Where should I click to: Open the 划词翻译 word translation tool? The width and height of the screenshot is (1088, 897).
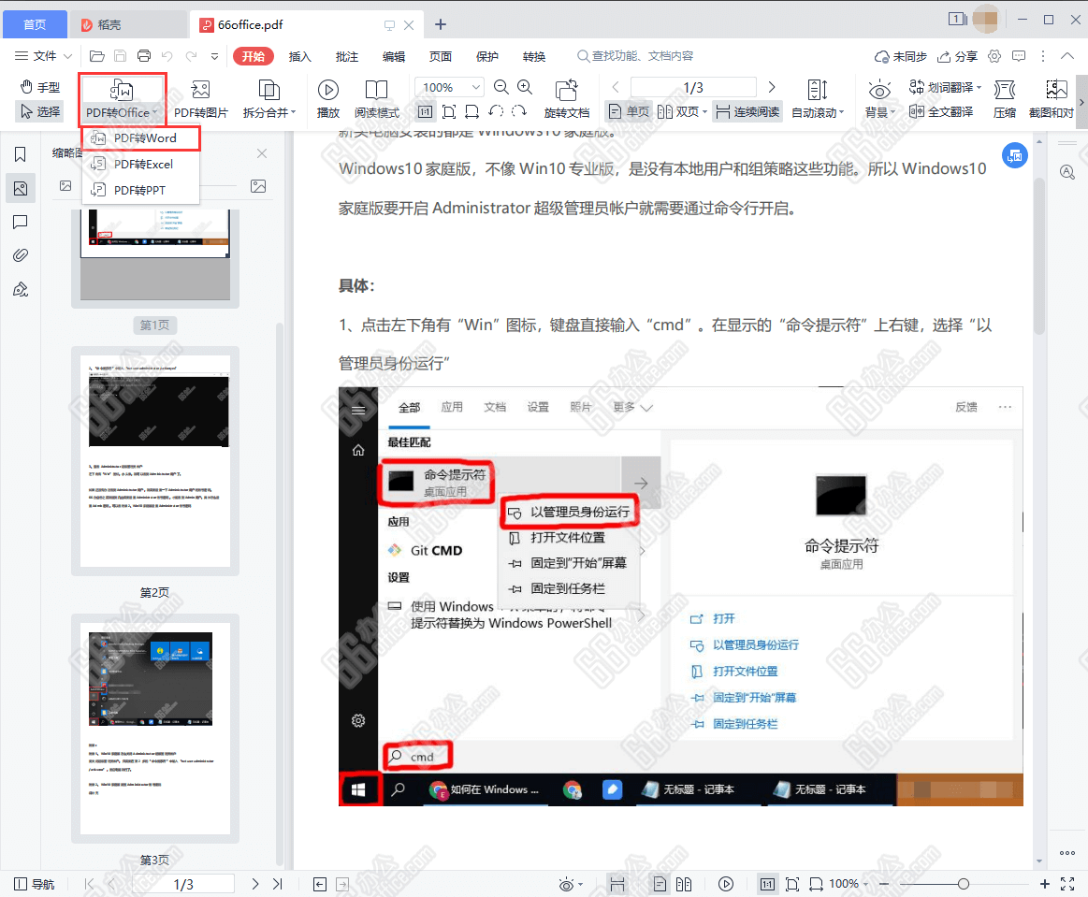(945, 87)
